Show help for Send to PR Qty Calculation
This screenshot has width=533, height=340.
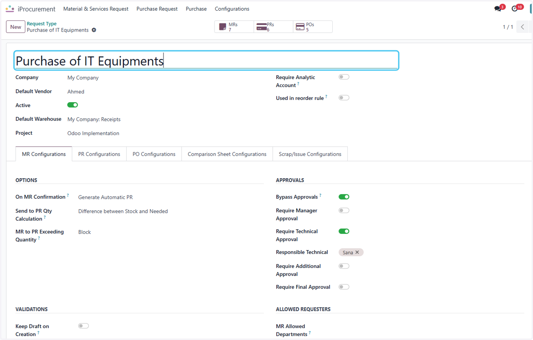point(45,217)
